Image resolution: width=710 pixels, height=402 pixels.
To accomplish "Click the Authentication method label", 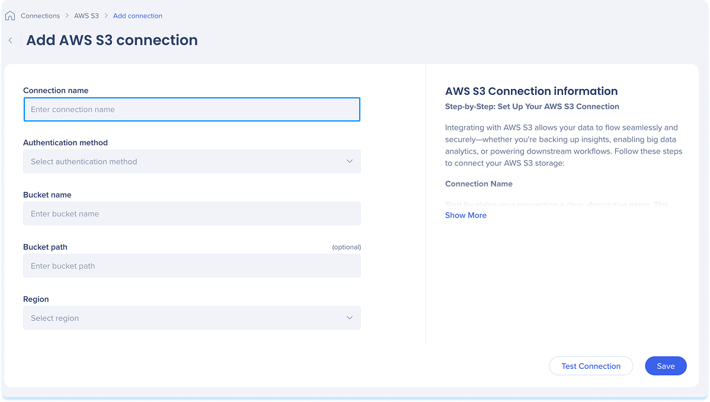I will 66,142.
